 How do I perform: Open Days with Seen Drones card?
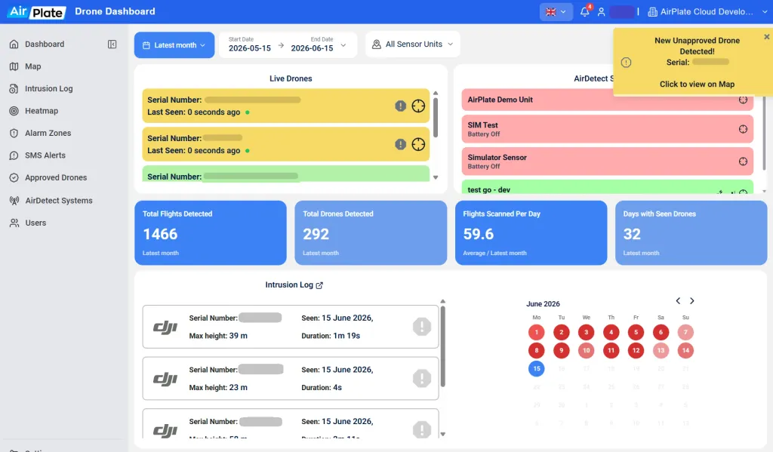[x=691, y=232]
